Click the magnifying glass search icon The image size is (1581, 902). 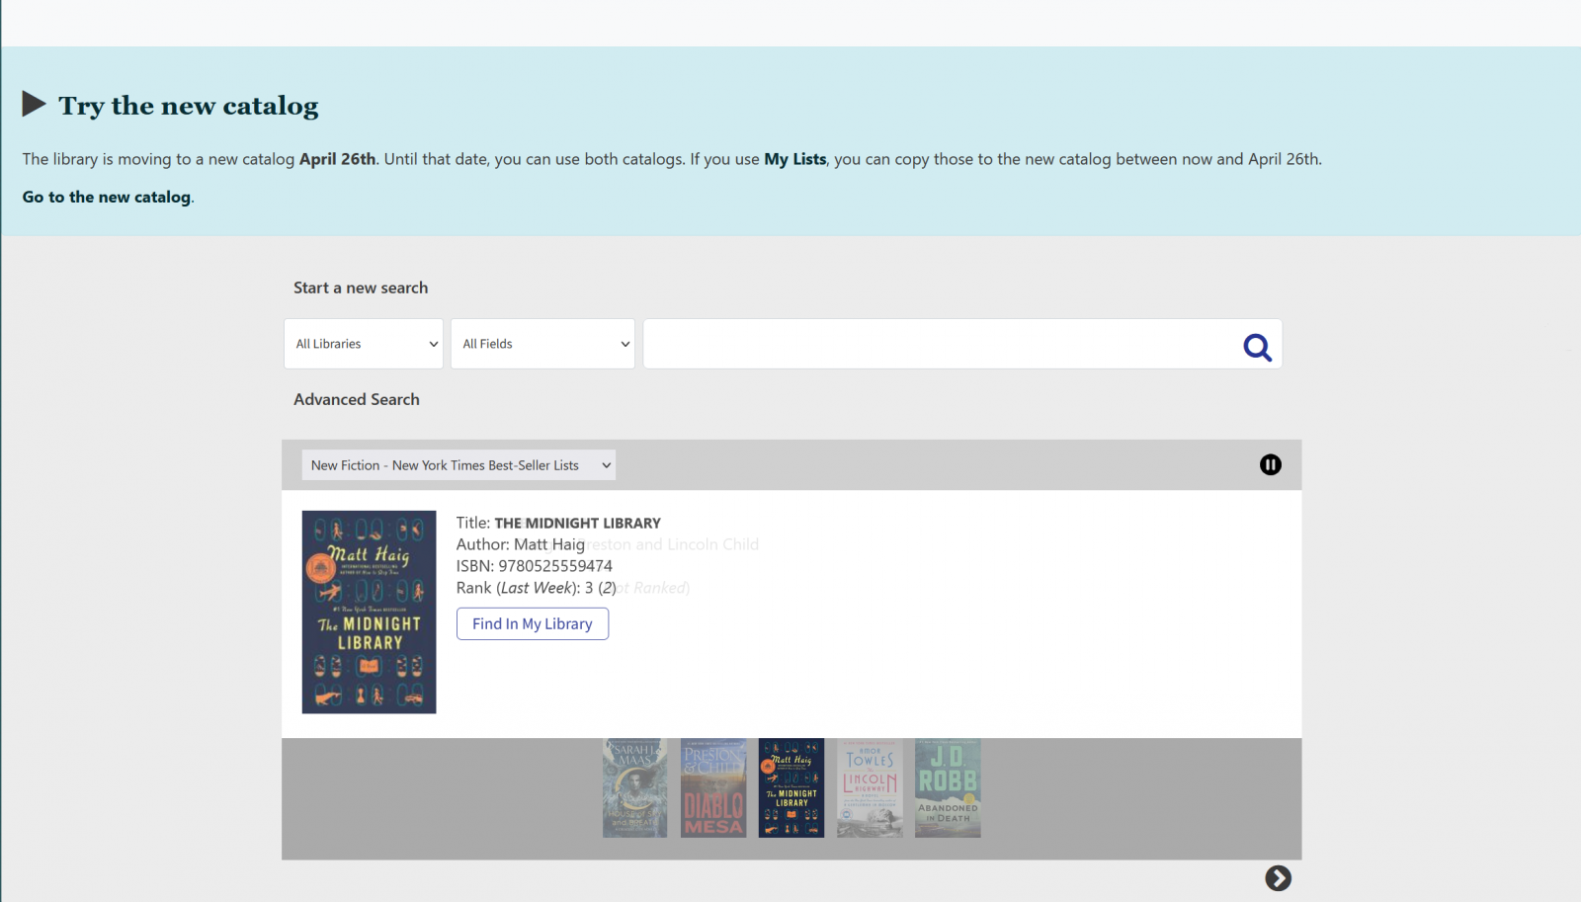point(1257,347)
